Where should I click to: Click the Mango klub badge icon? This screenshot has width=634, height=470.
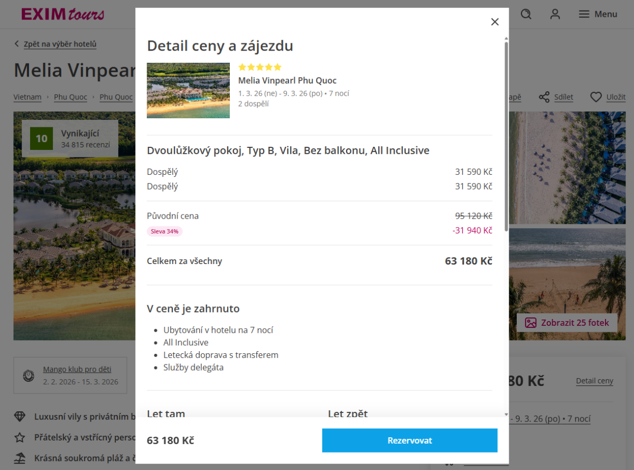29,375
